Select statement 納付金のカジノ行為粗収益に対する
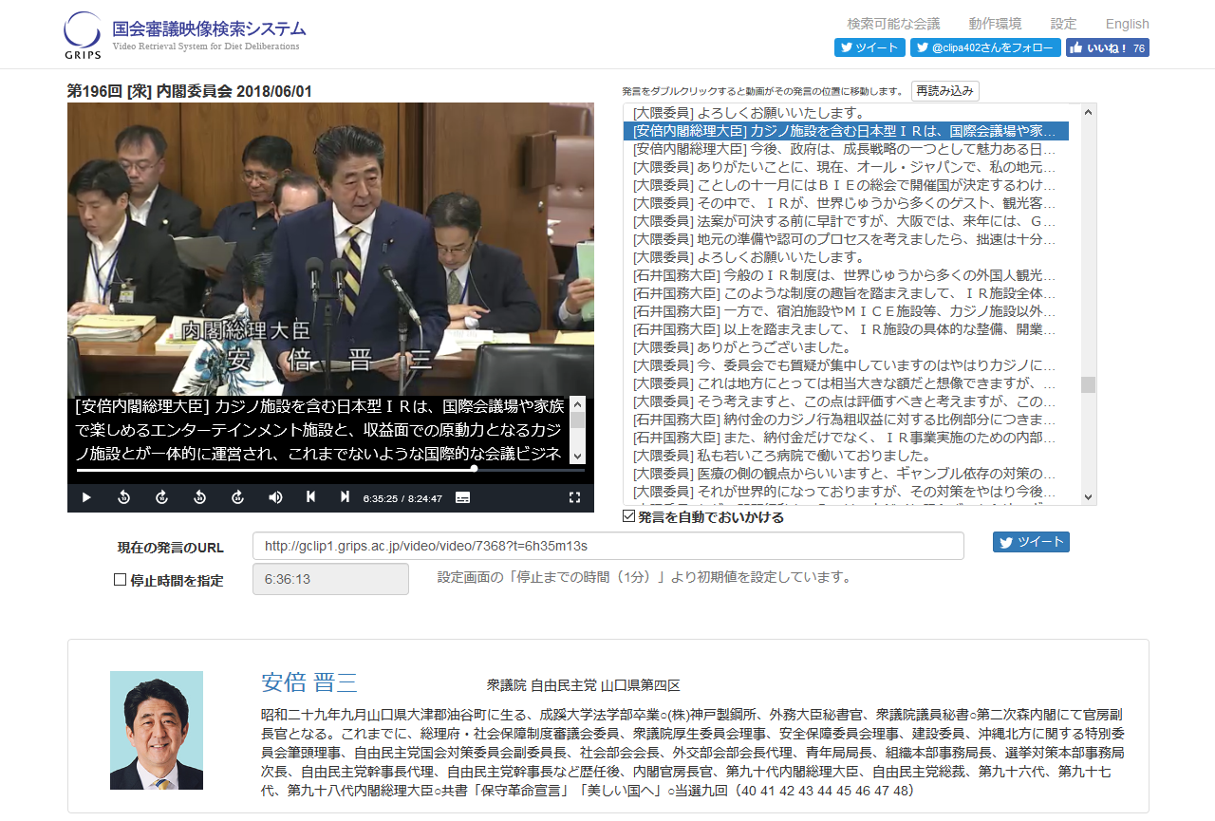Screen dimensions: 1215x821 point(846,420)
